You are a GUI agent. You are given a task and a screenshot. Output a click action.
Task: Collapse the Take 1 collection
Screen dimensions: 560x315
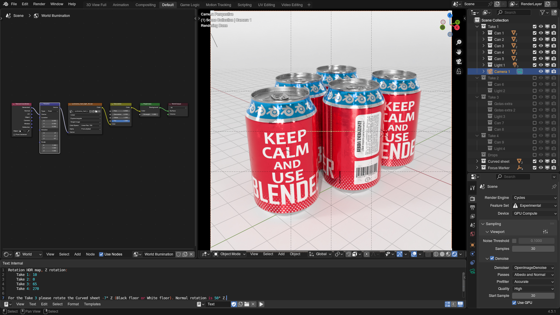pos(477,27)
